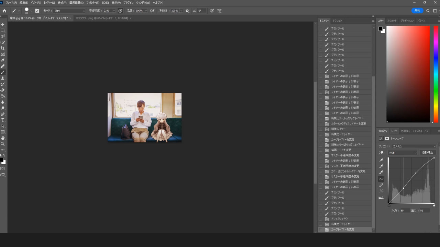
Task: Toggle pressure for opacity button
Action: [x=120, y=11]
